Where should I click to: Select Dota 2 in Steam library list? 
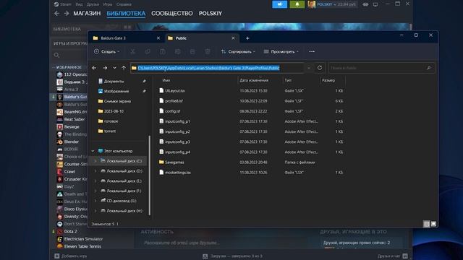pos(71,231)
